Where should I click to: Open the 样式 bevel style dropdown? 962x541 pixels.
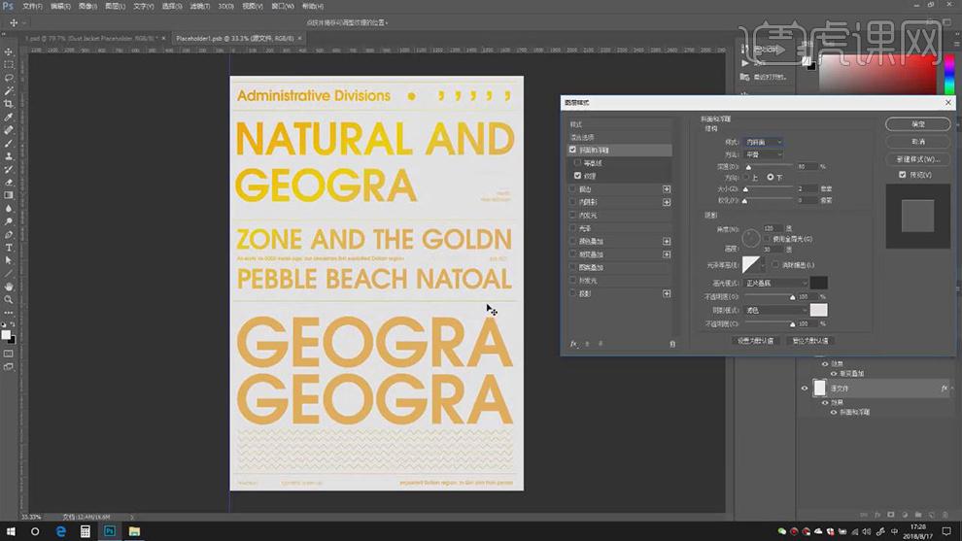coord(764,142)
